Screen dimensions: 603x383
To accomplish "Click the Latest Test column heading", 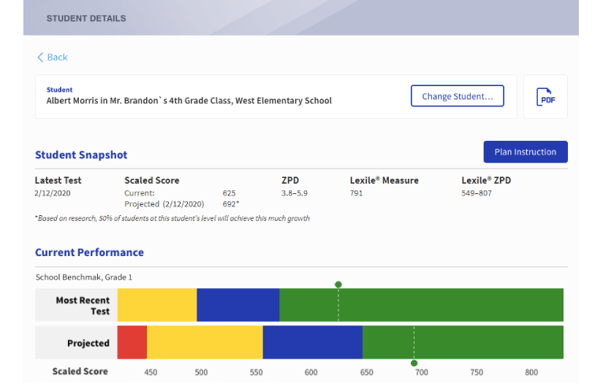I will tap(58, 180).
